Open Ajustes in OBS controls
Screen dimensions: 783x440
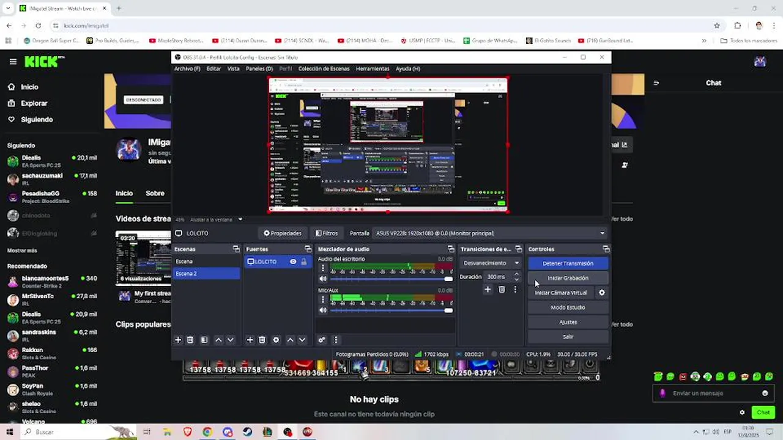[568, 322]
